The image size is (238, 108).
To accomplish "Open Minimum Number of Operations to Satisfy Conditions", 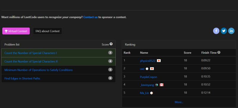I will [39, 70].
